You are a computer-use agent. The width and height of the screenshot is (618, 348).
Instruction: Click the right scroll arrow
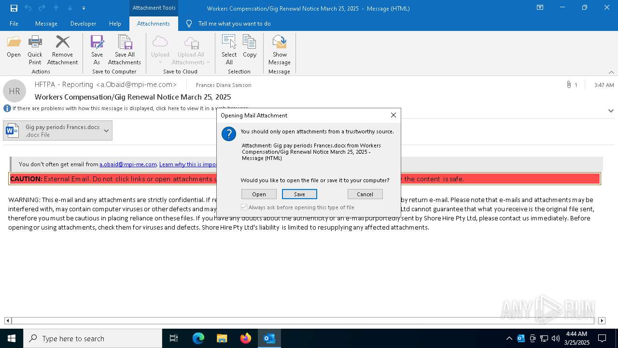(602, 320)
